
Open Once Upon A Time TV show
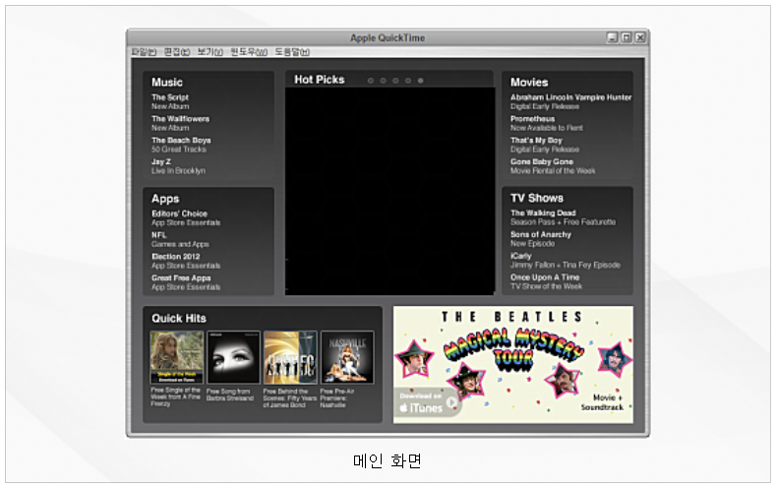point(547,281)
